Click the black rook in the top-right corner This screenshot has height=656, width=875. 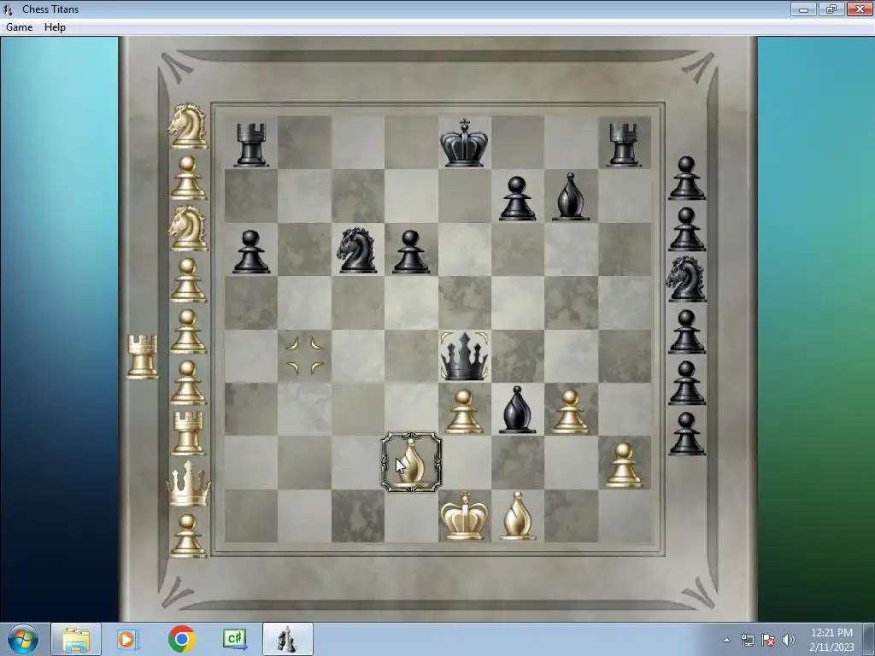624,145
